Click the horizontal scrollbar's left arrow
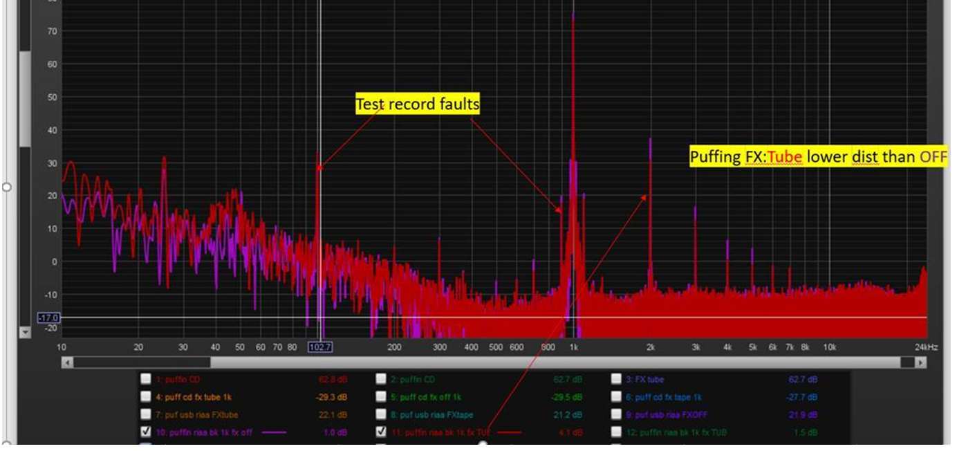This screenshot has height=451, width=957. pyautogui.click(x=67, y=362)
